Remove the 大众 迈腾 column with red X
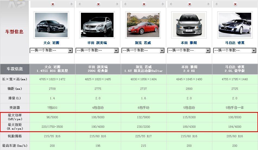 pos(52,4)
